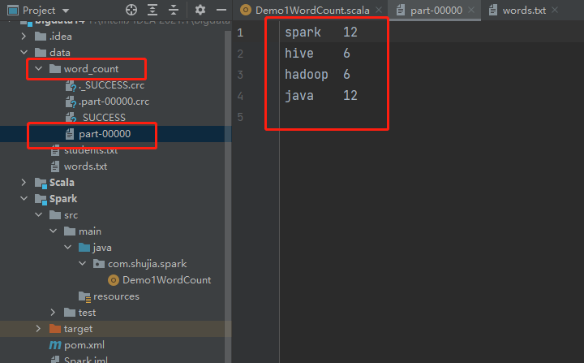Click the orange target folder icon
Viewport: 584px width, 363px height.
coord(55,329)
